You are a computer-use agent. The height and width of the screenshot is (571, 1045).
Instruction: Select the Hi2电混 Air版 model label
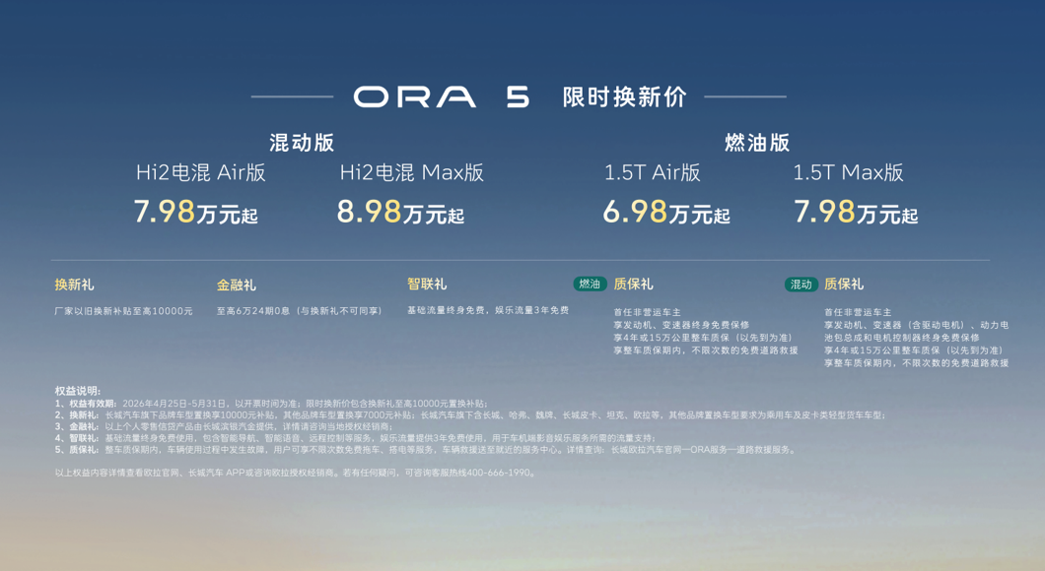coord(201,173)
